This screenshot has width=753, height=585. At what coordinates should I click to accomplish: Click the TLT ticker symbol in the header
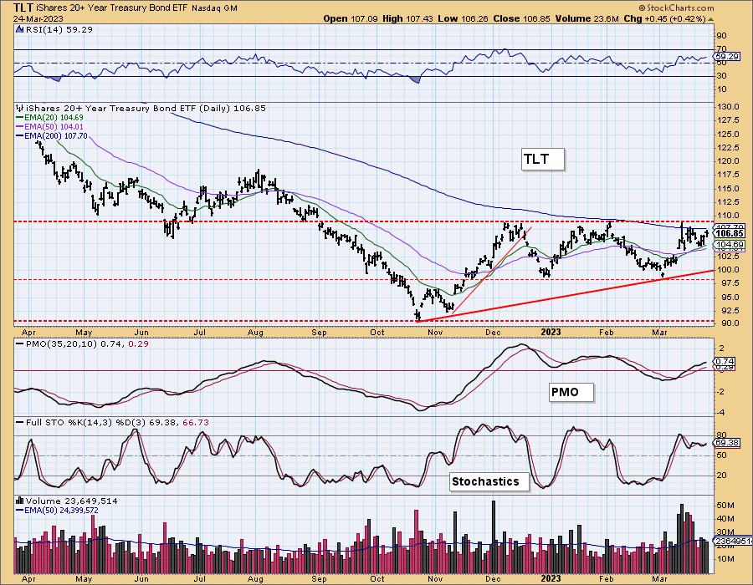tap(24, 8)
